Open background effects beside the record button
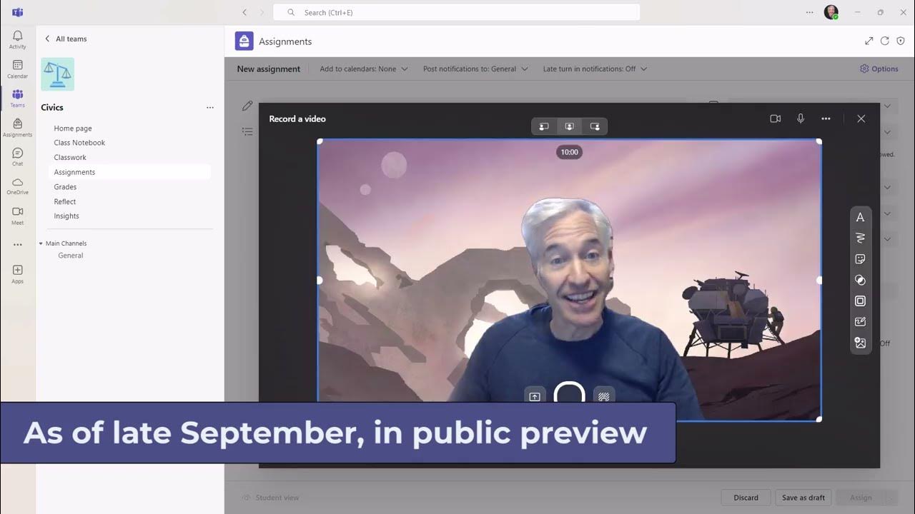The height and width of the screenshot is (514, 915). coord(604,396)
